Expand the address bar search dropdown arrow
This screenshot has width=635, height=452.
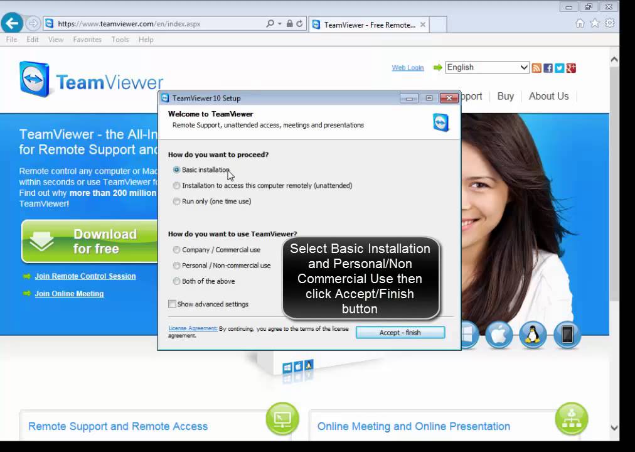(x=279, y=23)
